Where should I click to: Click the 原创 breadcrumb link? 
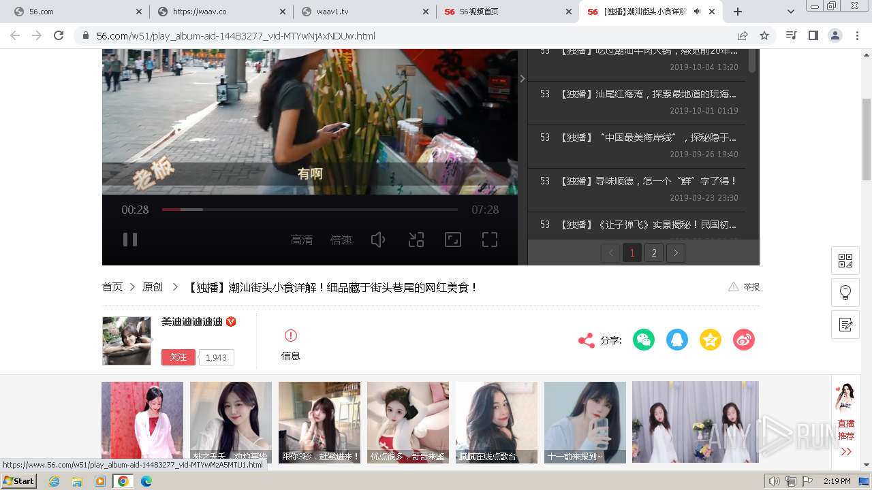pyautogui.click(x=153, y=287)
